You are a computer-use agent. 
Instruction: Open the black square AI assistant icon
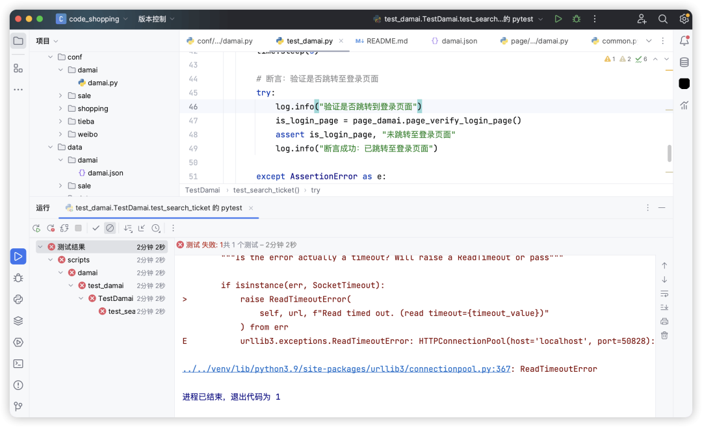[x=684, y=84]
